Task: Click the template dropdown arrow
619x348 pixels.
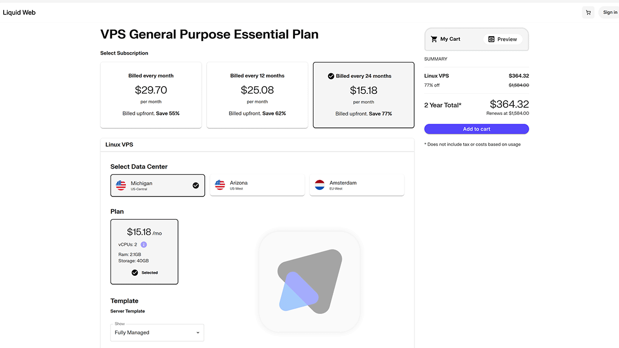Action: [x=198, y=333]
